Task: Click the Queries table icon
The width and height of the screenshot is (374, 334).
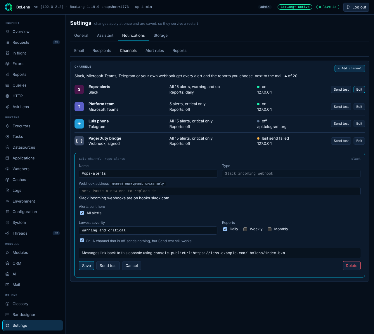Action: (x=8, y=85)
